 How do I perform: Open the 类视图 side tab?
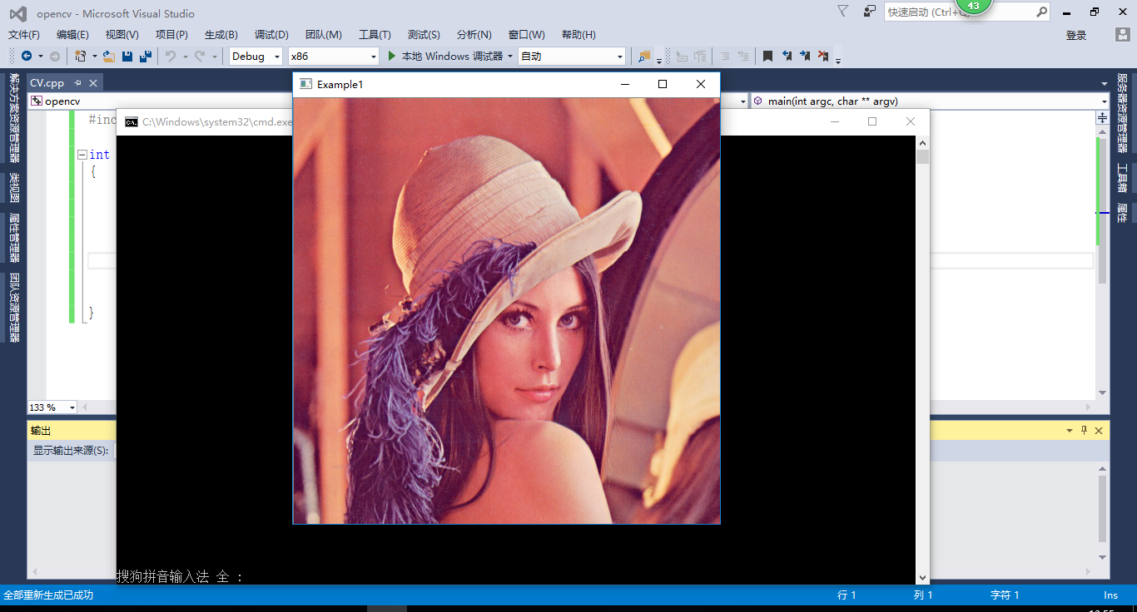(14, 187)
